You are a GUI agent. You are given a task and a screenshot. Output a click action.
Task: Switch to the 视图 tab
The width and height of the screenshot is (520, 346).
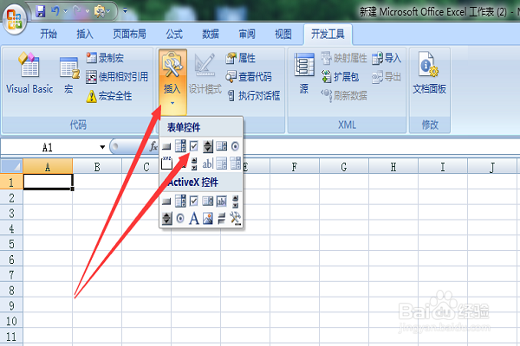click(283, 34)
